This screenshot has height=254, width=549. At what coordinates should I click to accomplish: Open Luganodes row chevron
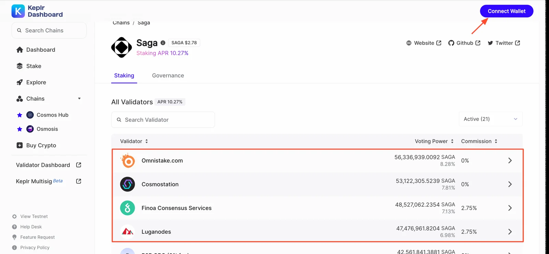pos(510,232)
